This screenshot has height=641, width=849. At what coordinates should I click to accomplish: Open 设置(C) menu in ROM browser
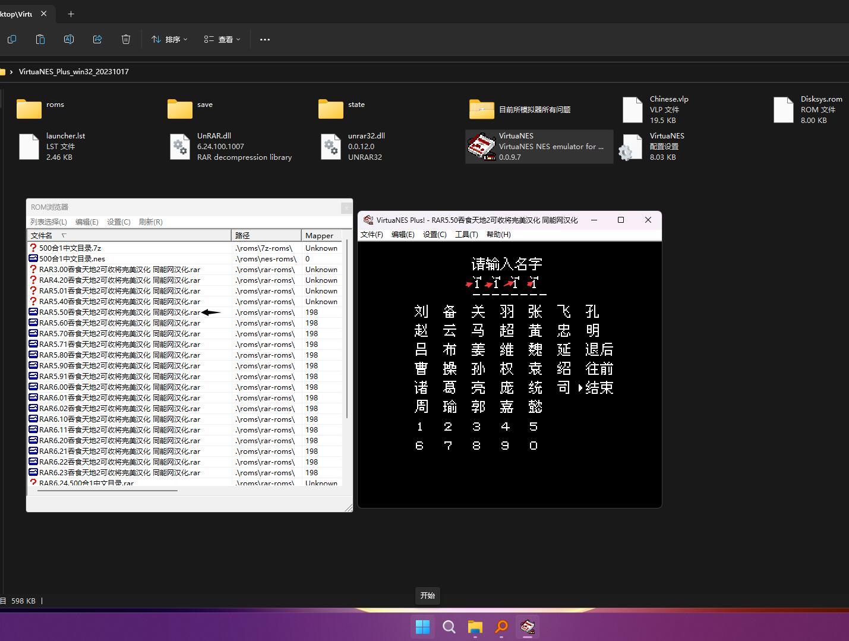point(119,222)
